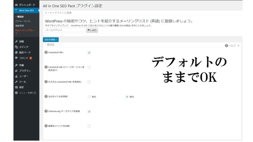Open Pro へアップグレード link

[x=25, y=32]
